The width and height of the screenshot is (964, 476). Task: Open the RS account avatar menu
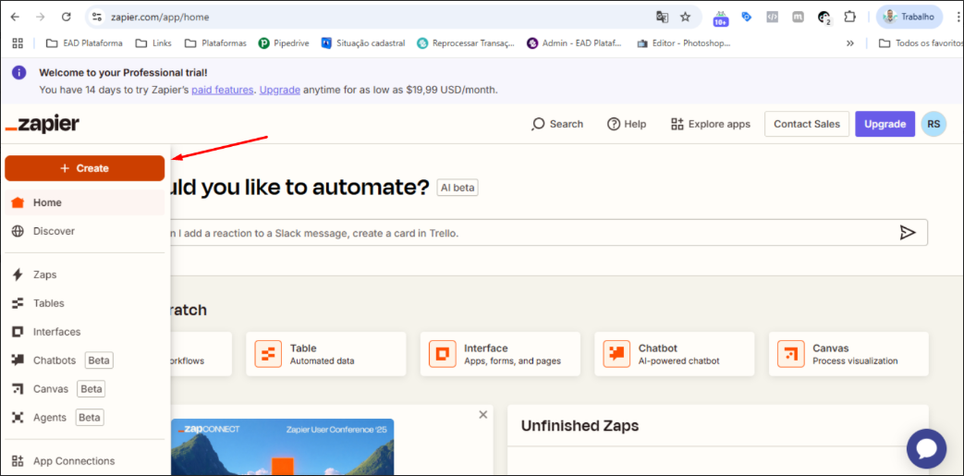(933, 124)
